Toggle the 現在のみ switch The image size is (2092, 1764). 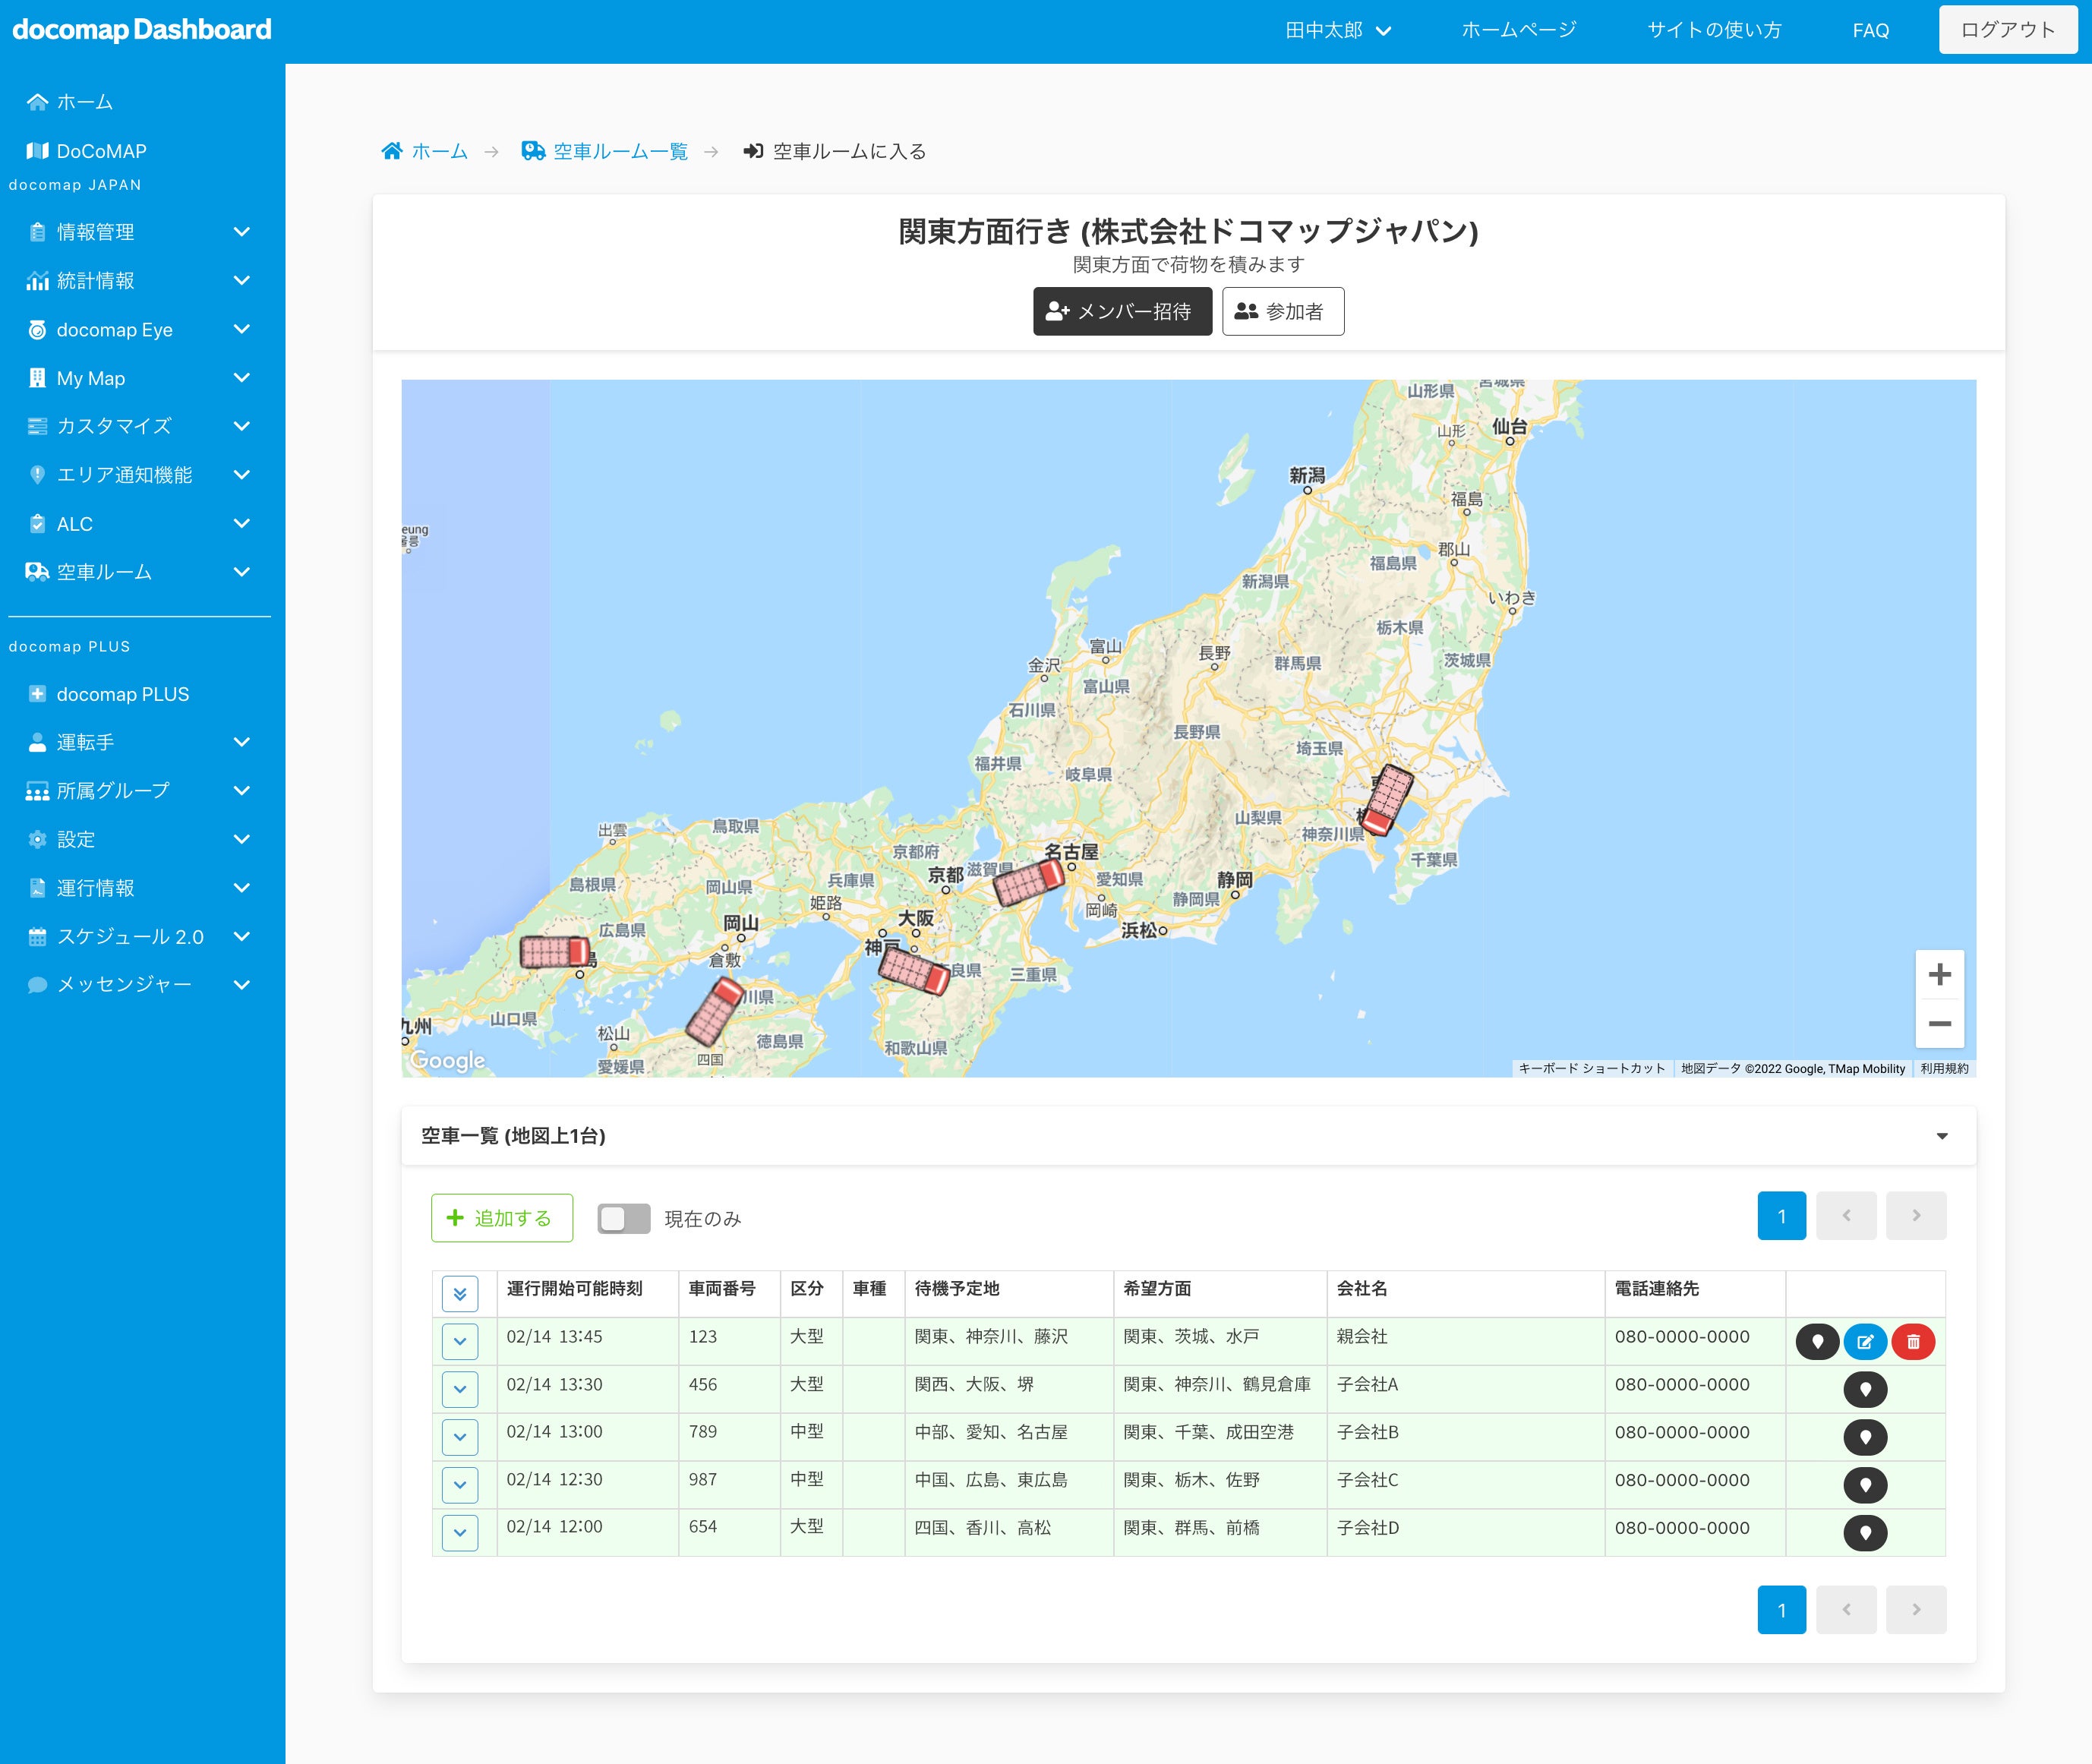point(623,1218)
